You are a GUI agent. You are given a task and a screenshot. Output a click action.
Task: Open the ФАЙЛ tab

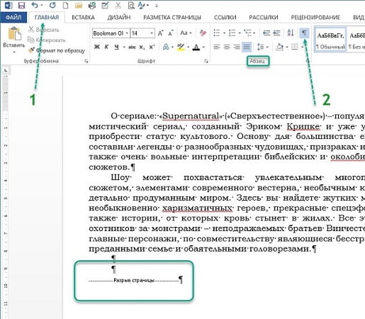pos(13,17)
